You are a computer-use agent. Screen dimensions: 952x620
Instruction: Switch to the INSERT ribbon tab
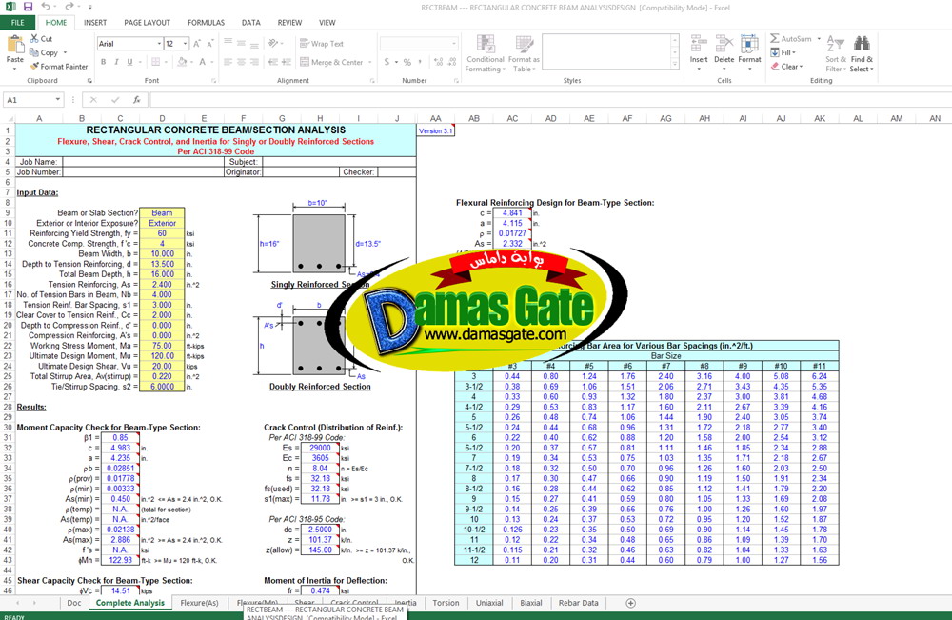tap(94, 23)
